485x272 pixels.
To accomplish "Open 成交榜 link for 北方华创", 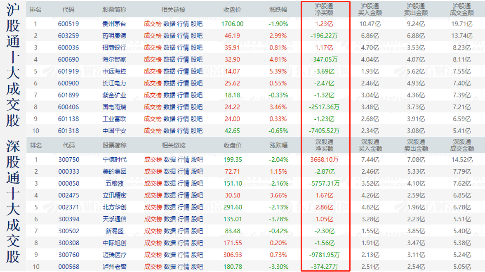I will click(x=153, y=207).
